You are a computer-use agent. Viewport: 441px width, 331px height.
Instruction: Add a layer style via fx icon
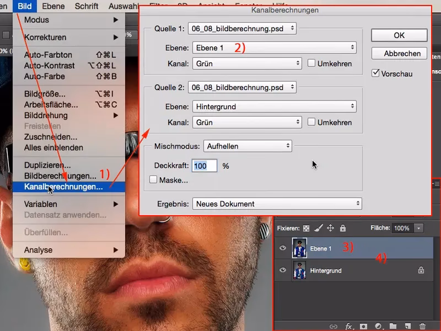[x=348, y=327]
